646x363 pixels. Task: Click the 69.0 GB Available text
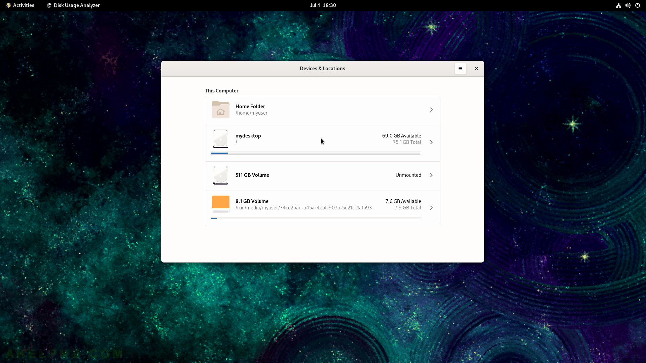tap(402, 136)
